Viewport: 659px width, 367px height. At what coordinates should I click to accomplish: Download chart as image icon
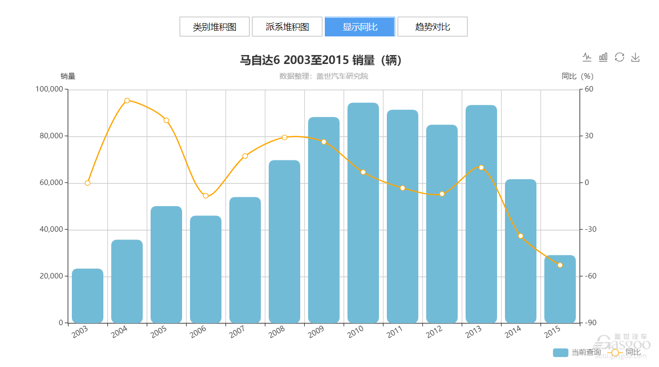tap(635, 57)
